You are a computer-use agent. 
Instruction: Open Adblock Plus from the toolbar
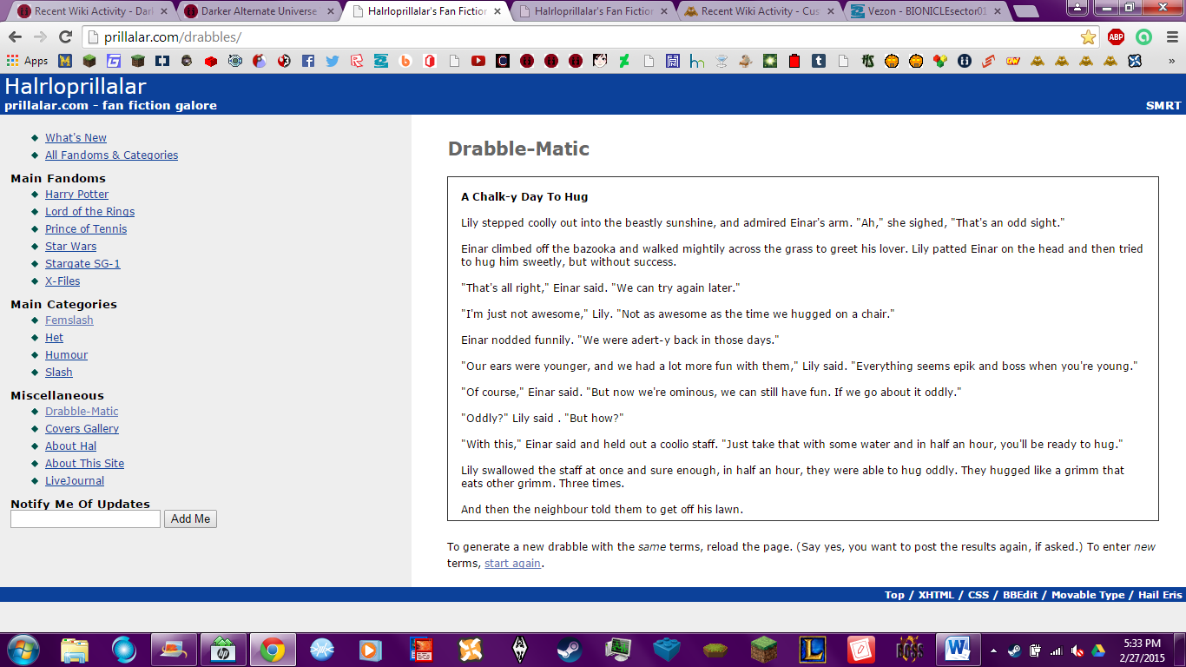point(1117,37)
